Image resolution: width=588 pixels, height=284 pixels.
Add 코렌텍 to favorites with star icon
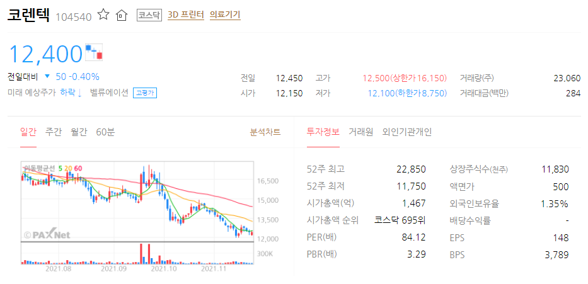tap(103, 14)
